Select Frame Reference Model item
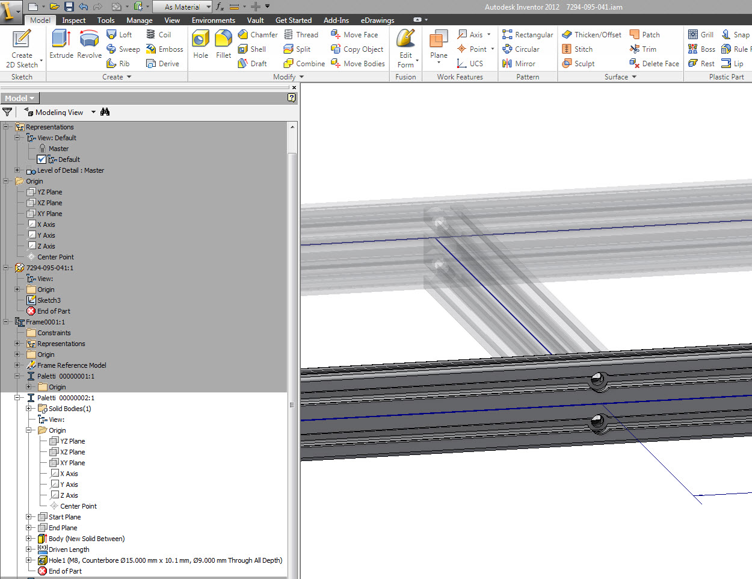 pos(72,365)
